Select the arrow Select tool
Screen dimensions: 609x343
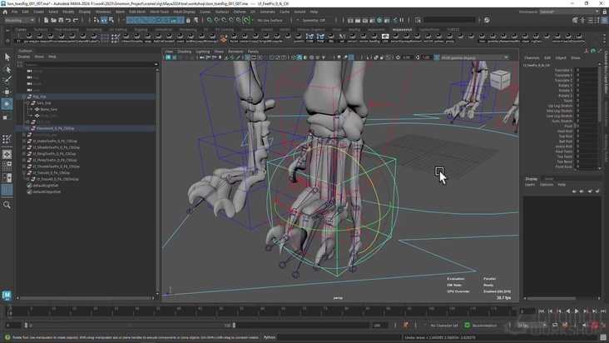point(7,57)
